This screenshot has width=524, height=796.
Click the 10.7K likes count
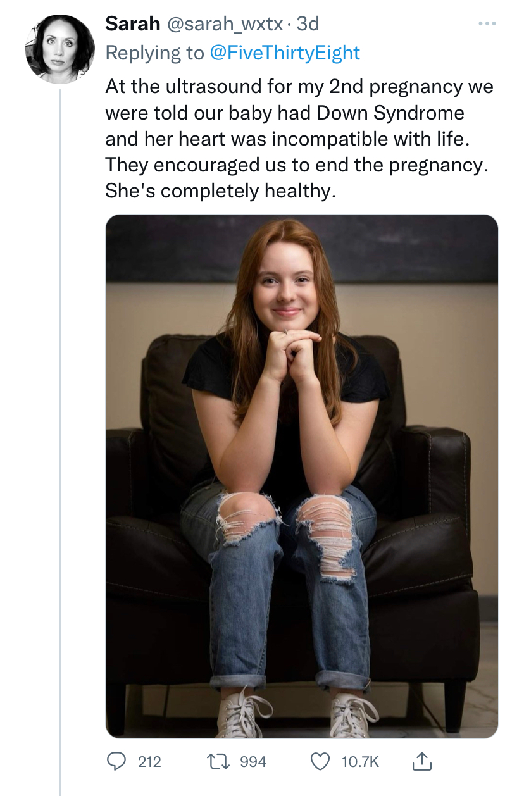point(360,762)
